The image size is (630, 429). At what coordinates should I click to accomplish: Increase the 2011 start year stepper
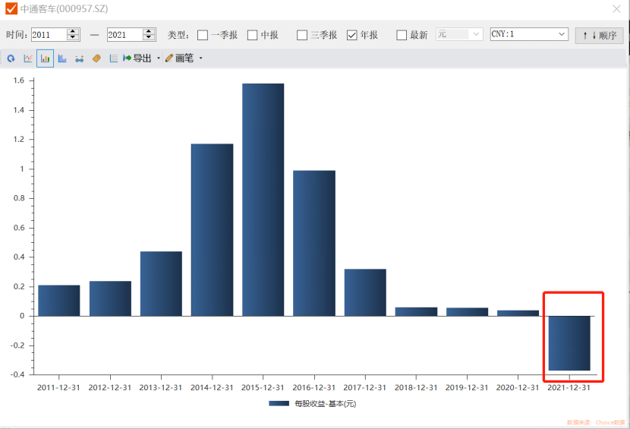(73, 31)
